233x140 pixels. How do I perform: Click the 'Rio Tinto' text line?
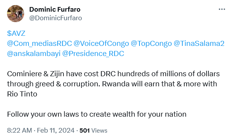22,94
